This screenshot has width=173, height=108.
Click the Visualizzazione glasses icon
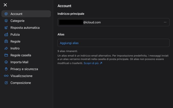[6, 76]
